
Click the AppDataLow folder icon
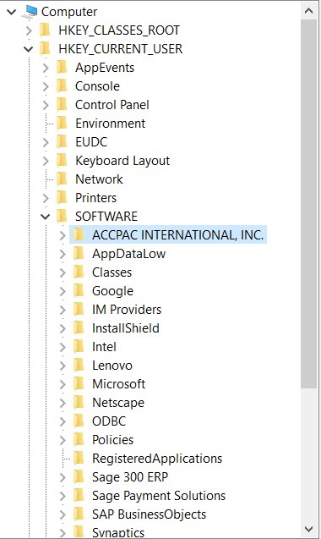tap(79, 254)
